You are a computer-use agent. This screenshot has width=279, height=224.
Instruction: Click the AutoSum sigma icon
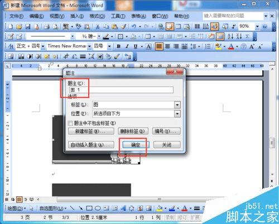click(247, 36)
